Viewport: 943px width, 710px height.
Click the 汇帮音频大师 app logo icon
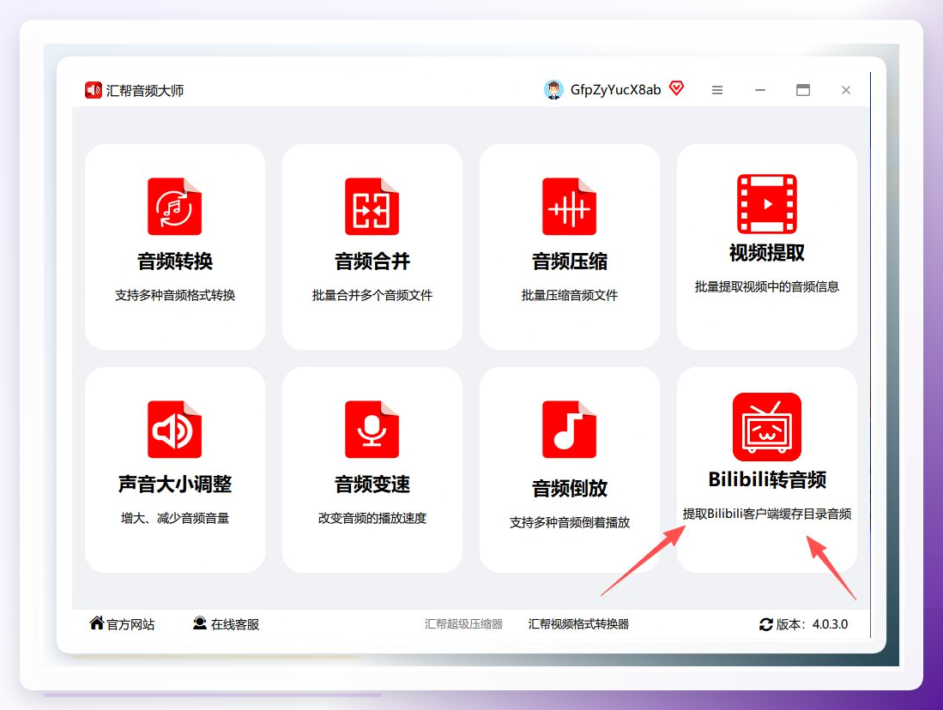[94, 90]
